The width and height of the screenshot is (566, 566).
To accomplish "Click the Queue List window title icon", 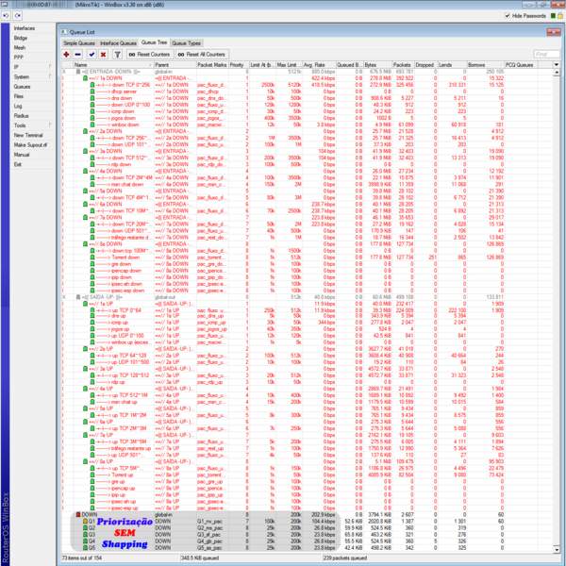I will (x=64, y=32).
